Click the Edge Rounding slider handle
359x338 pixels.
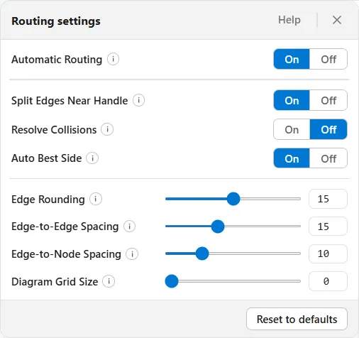(233, 199)
